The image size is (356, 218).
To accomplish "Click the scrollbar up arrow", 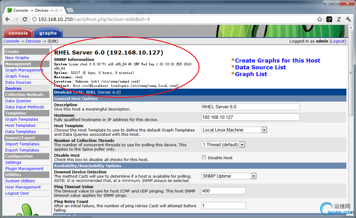I will coord(351,28).
